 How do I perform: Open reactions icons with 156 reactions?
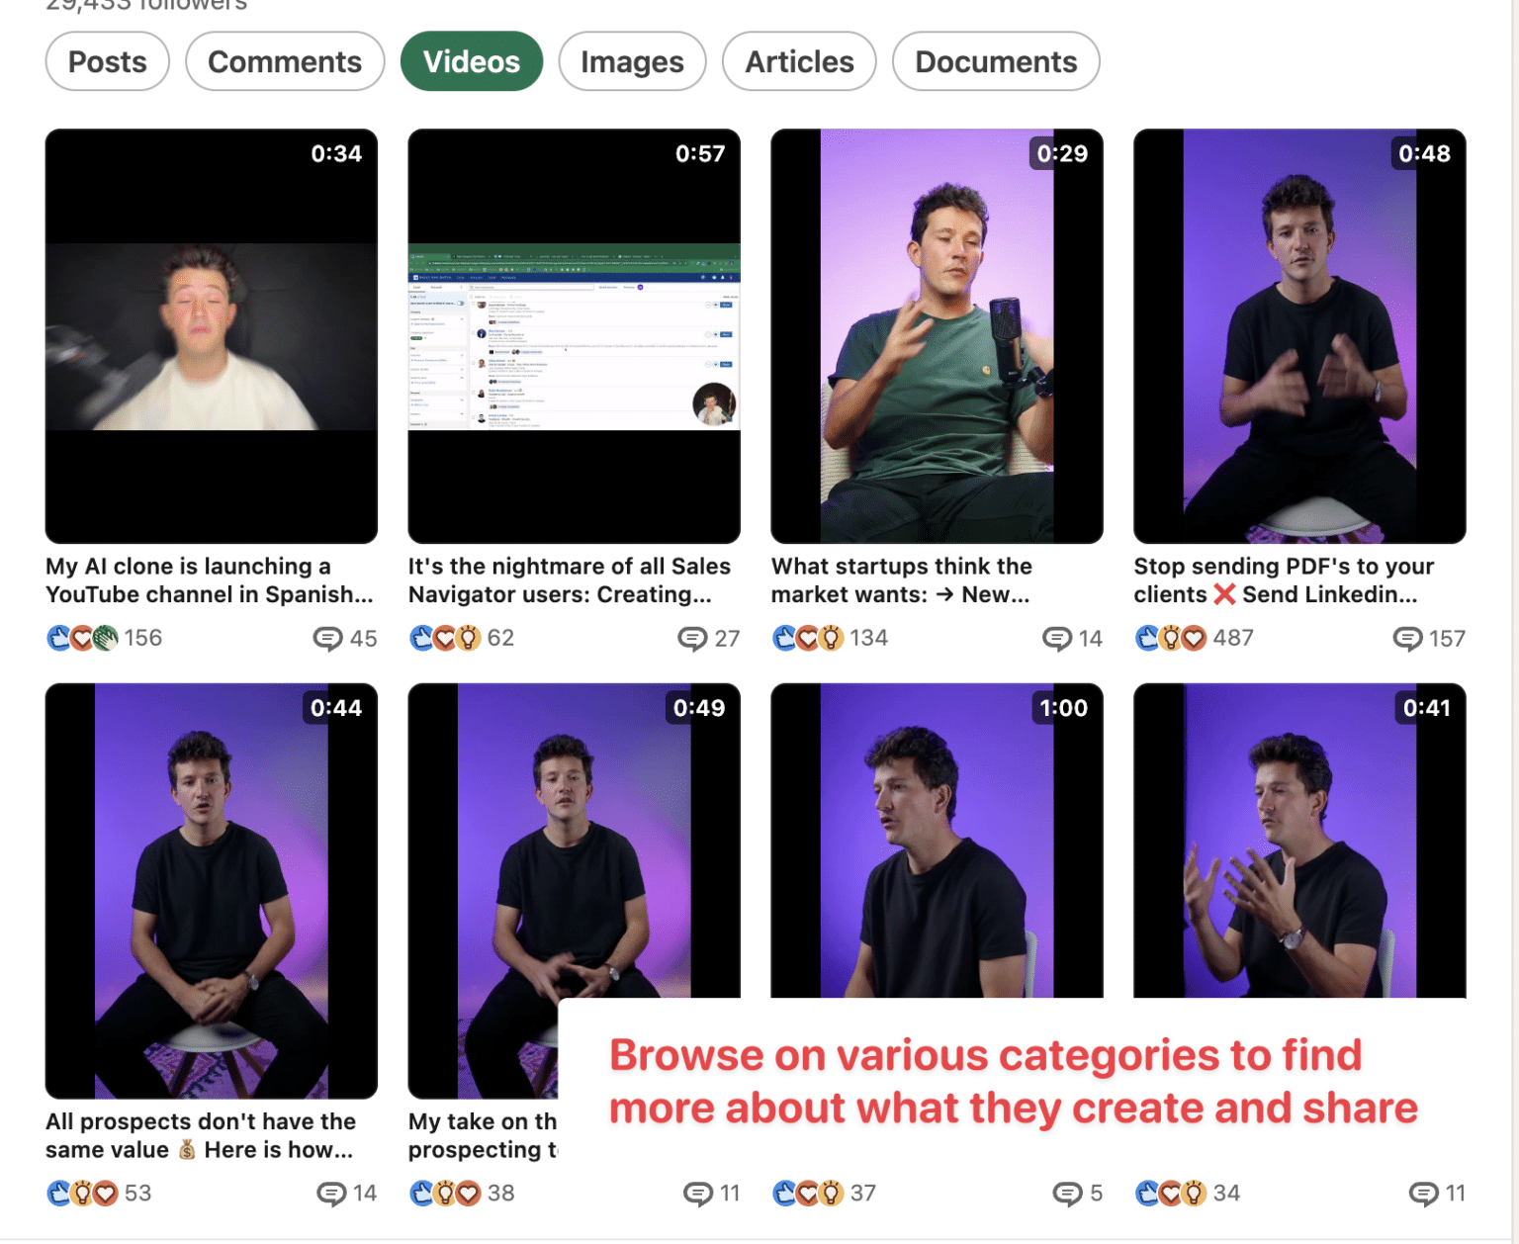pyautogui.click(x=82, y=638)
